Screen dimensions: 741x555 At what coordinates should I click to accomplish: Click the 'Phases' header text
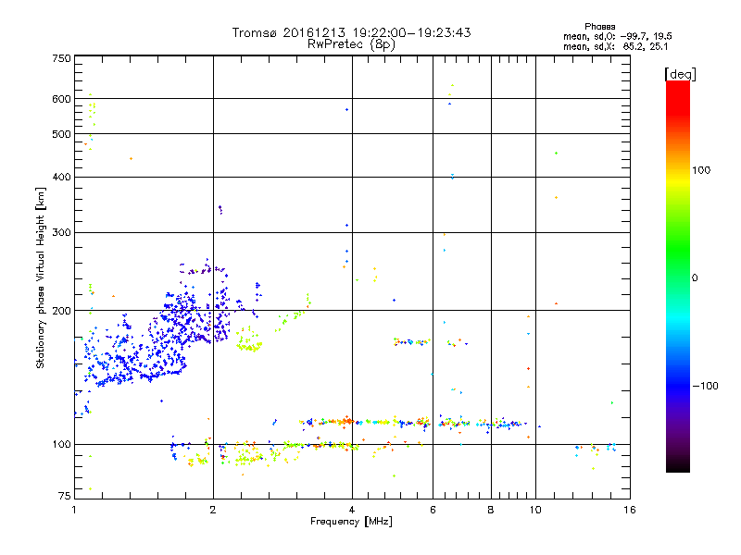click(599, 27)
